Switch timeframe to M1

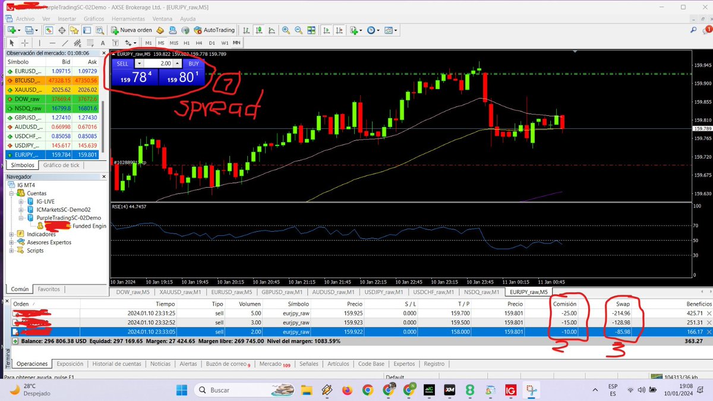(x=149, y=43)
